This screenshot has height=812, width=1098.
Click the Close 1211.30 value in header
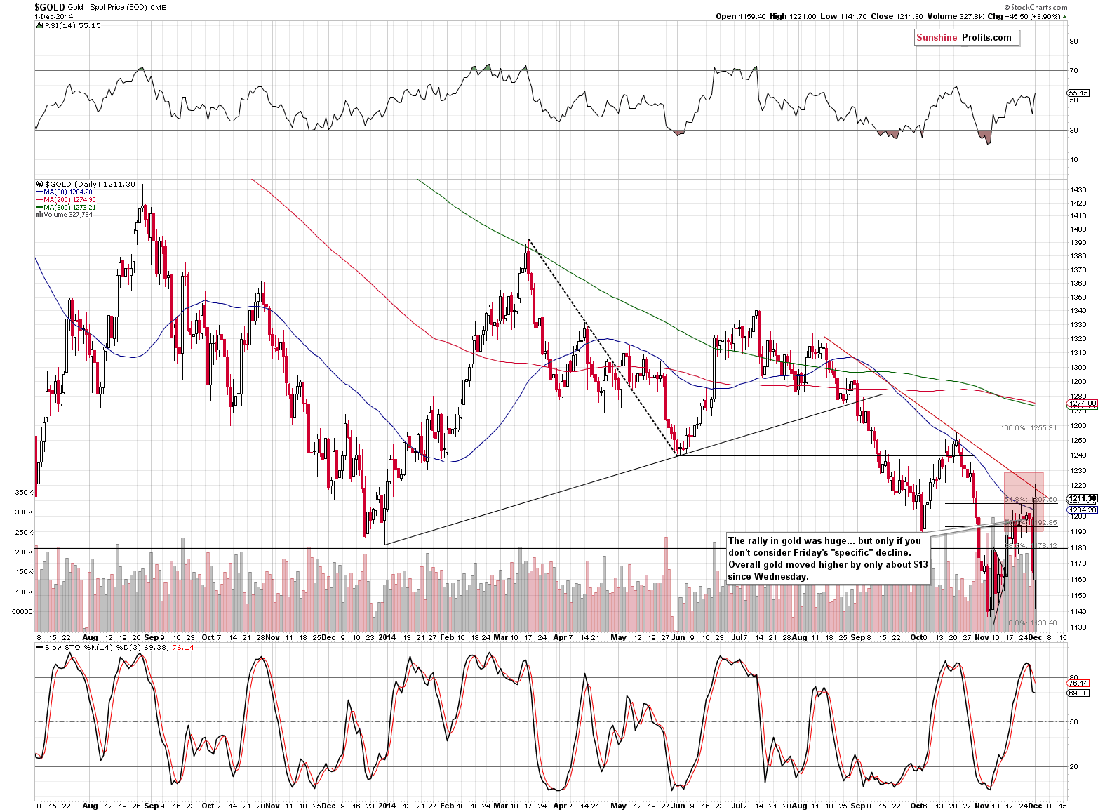pos(897,16)
